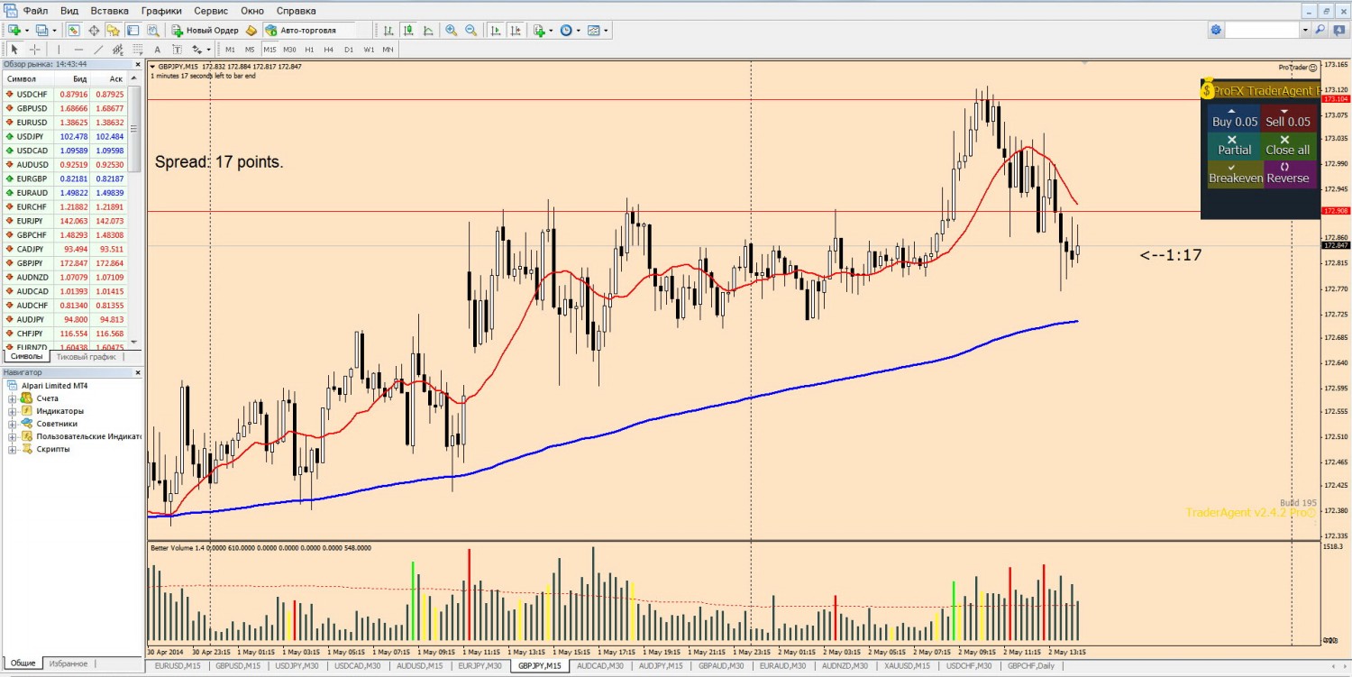Select the Fibonacci retracement tool
The image size is (1352, 677).
137,50
